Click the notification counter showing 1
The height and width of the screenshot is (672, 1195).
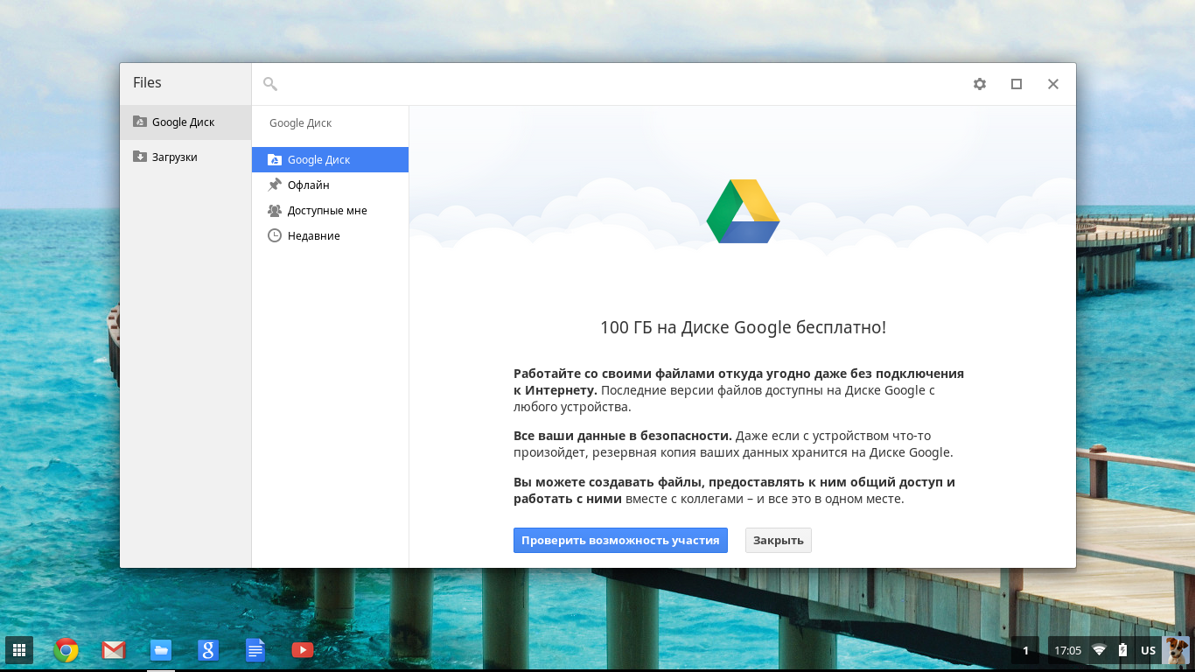pos(1025,650)
